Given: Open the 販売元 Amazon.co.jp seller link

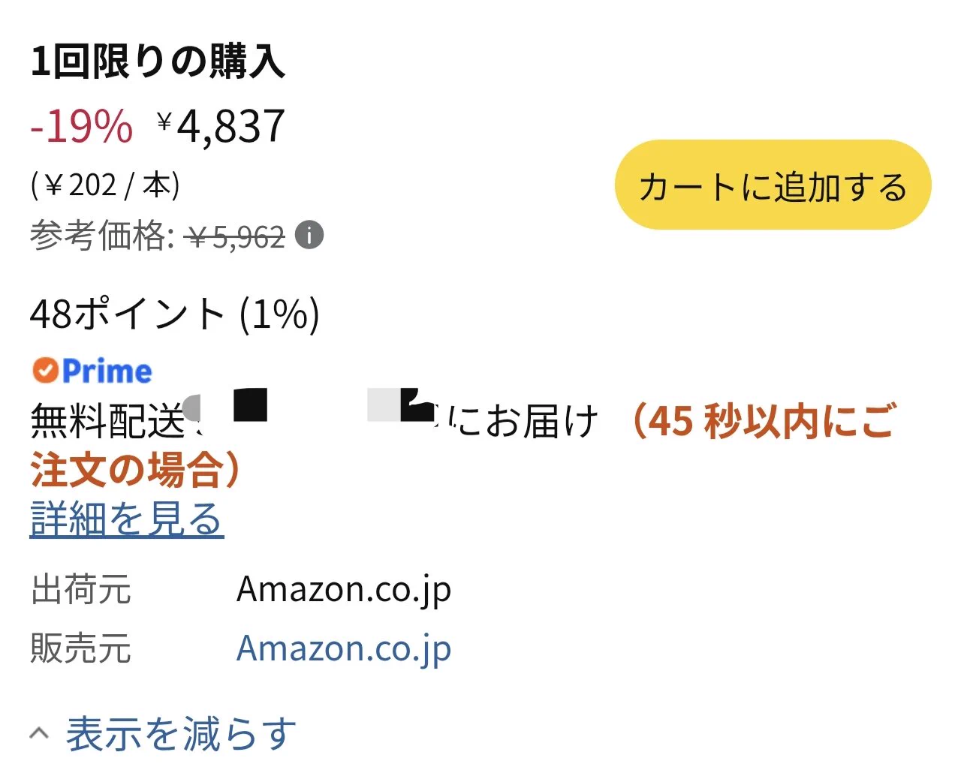Looking at the screenshot, I should tap(344, 648).
